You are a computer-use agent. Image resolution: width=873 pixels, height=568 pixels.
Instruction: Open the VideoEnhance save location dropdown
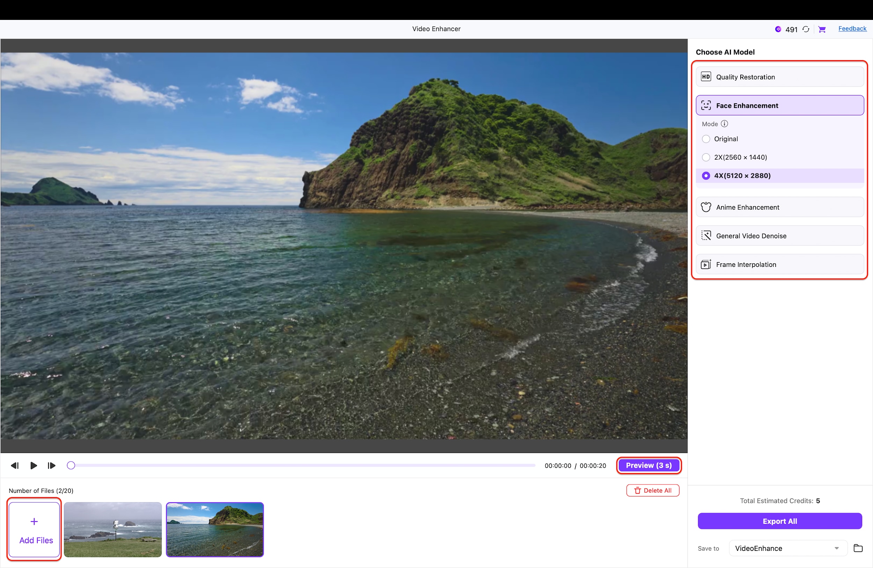click(837, 548)
